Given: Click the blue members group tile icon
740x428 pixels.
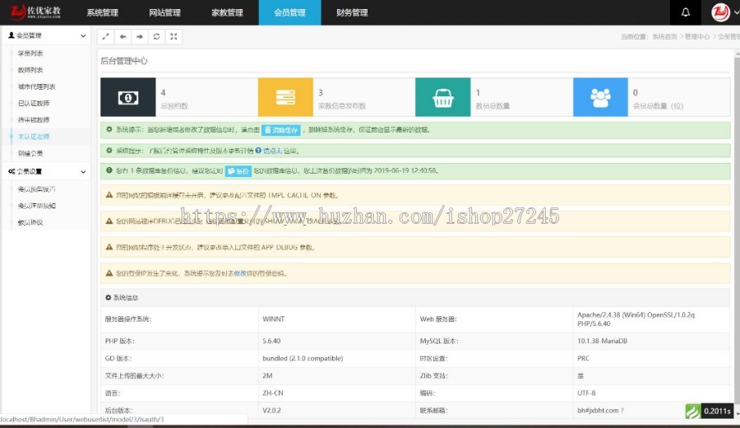Looking at the screenshot, I should [x=600, y=97].
